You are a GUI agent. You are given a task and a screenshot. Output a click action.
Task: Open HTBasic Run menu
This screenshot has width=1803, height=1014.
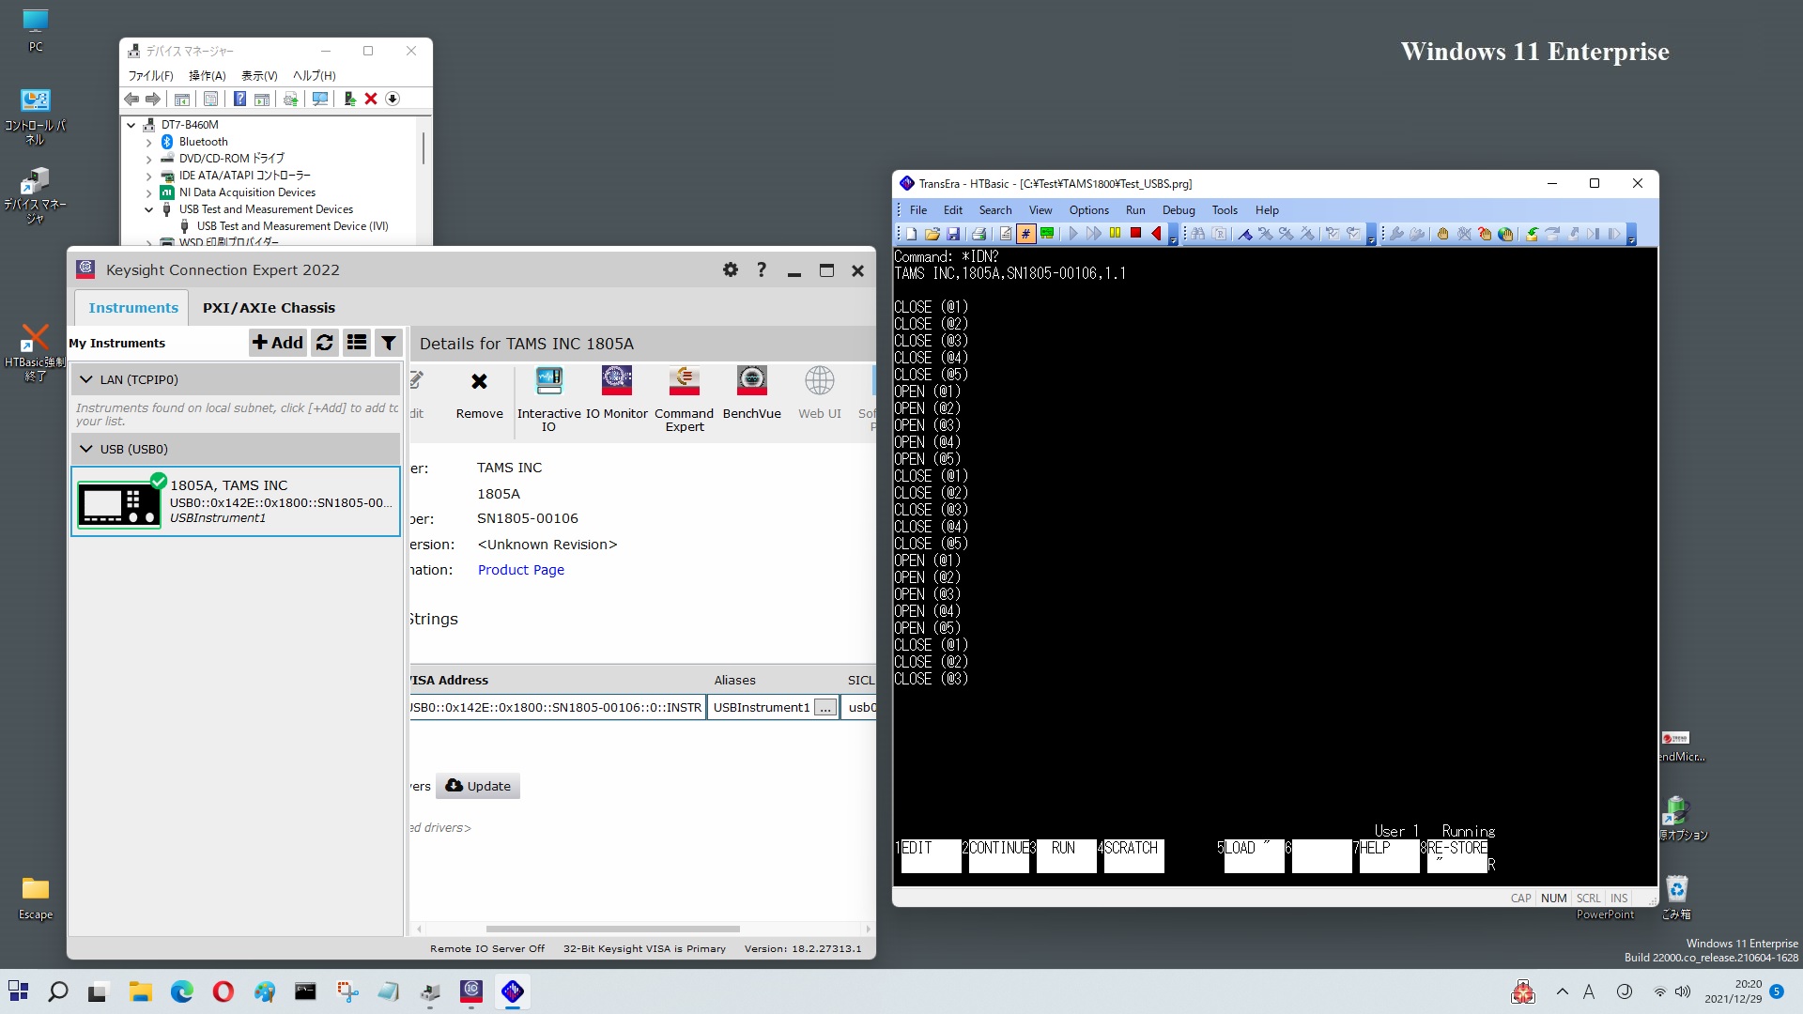tap(1135, 210)
